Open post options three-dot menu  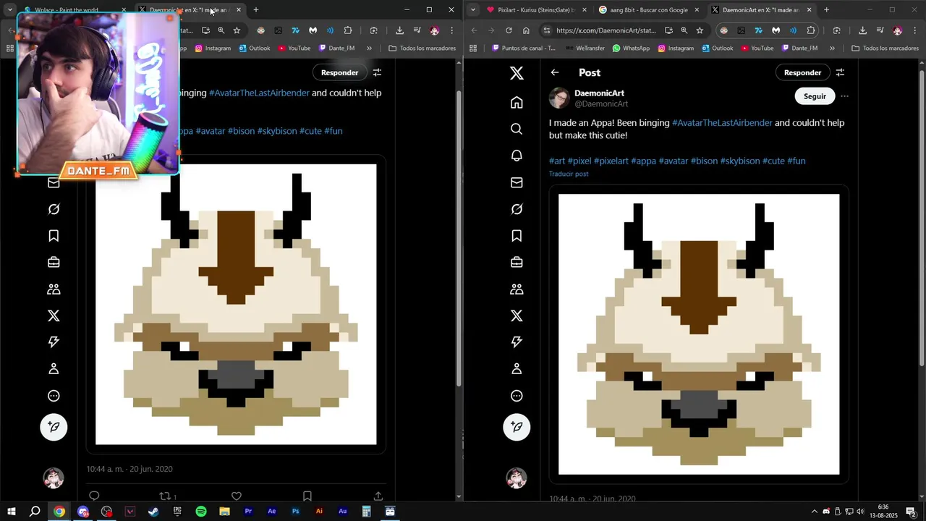(844, 96)
